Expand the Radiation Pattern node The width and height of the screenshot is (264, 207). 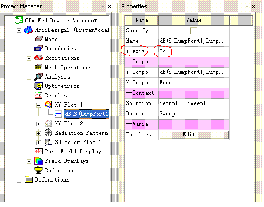point(39,133)
